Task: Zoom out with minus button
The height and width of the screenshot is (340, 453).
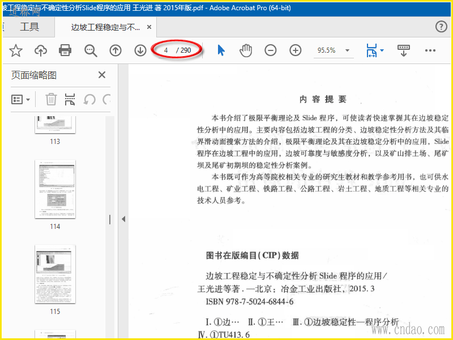Action: pyautogui.click(x=271, y=50)
